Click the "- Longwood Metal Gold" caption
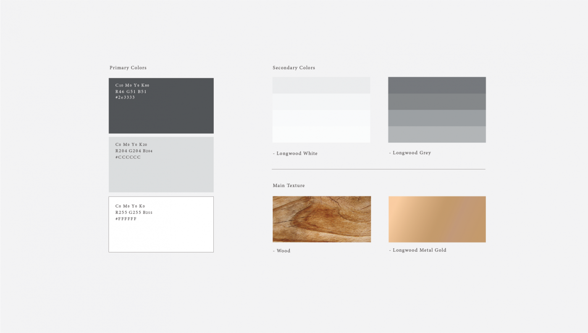Screen dimensions: 588x333 tap(417, 250)
